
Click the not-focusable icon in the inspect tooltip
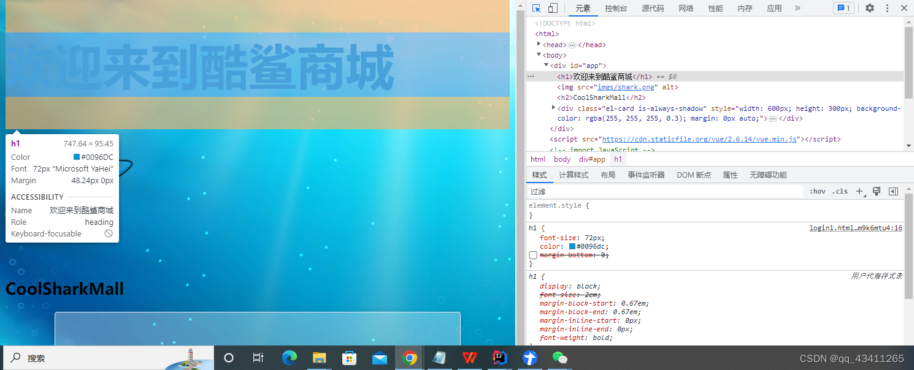tap(109, 233)
